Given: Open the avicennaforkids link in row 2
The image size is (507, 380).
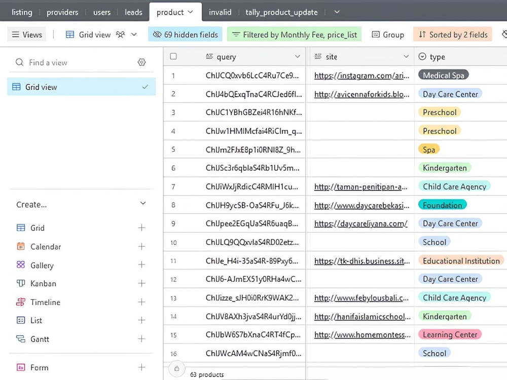Looking at the screenshot, I should [x=362, y=94].
